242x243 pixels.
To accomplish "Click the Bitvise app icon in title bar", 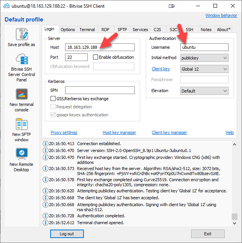I will [7, 6].
